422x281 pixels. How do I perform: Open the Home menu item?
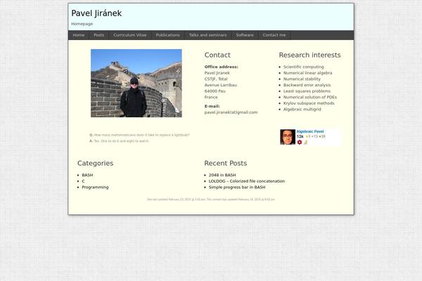click(79, 35)
